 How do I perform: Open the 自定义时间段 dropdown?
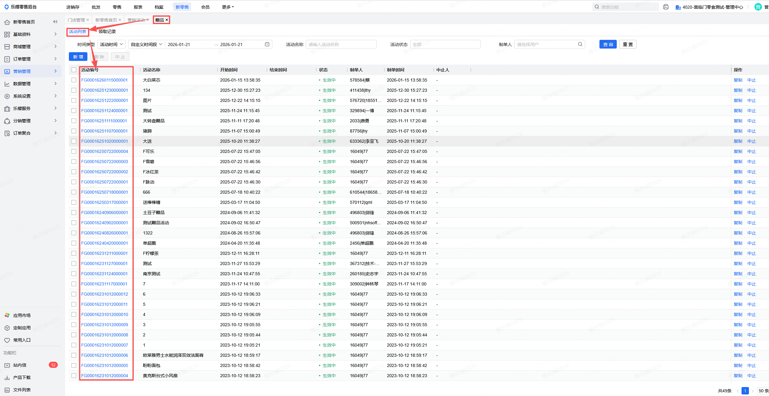146,44
